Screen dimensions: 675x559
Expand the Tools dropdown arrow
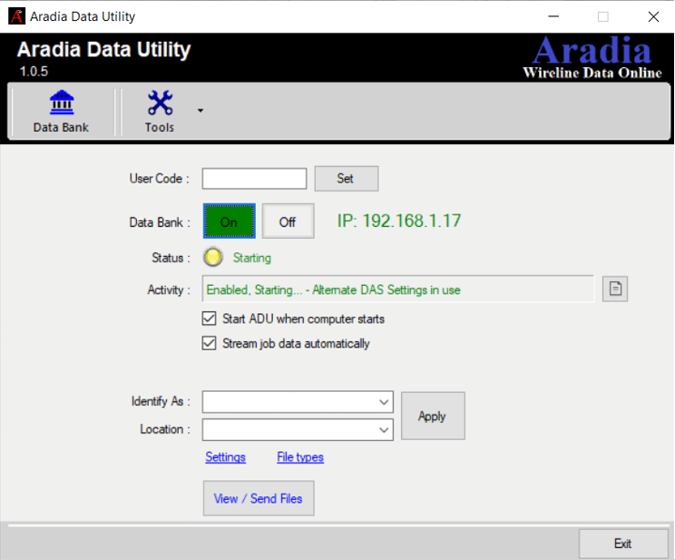[201, 111]
